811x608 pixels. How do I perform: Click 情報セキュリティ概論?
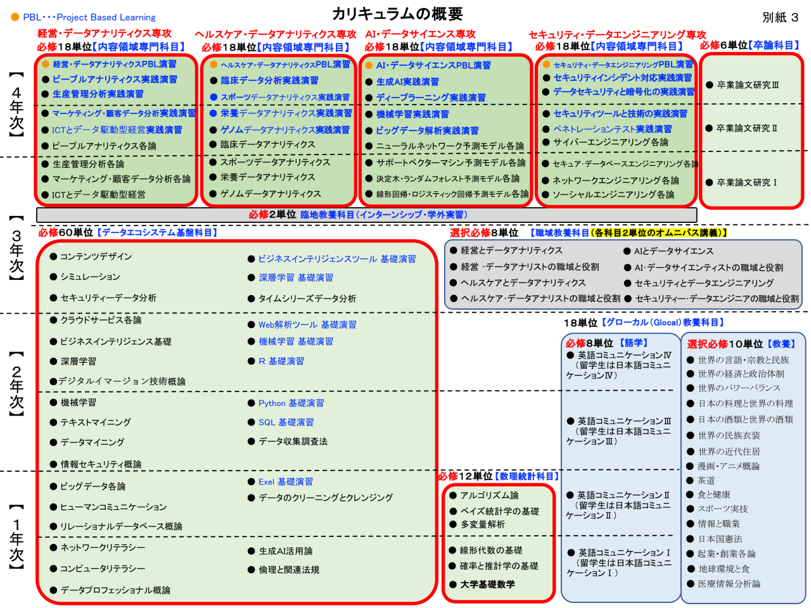coord(101,464)
